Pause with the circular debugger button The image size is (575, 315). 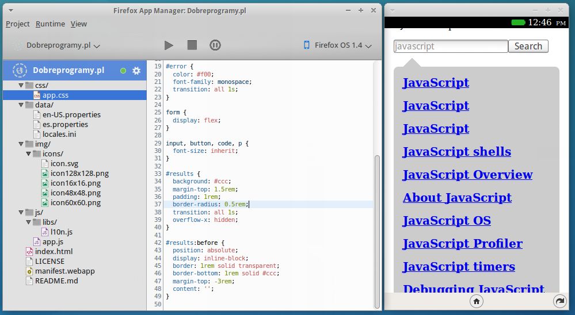tap(215, 45)
